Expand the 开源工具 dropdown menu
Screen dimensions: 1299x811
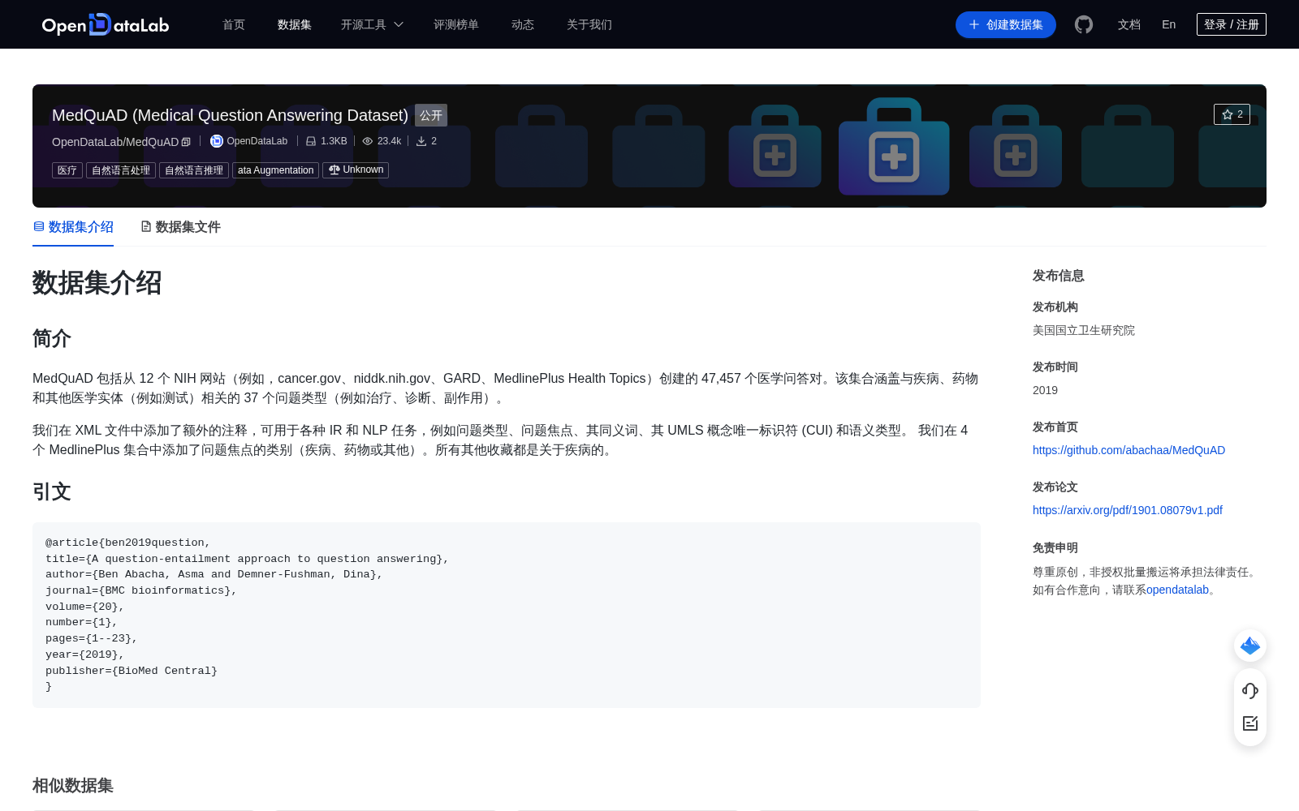coord(372,24)
